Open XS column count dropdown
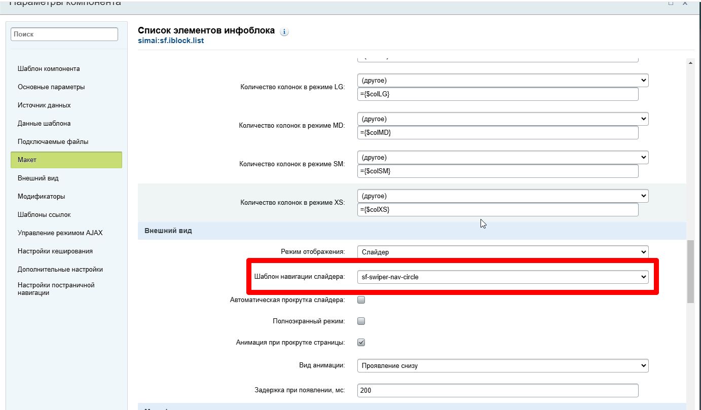 pos(502,196)
